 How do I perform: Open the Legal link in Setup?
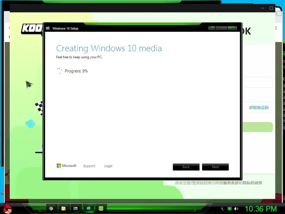(x=108, y=166)
